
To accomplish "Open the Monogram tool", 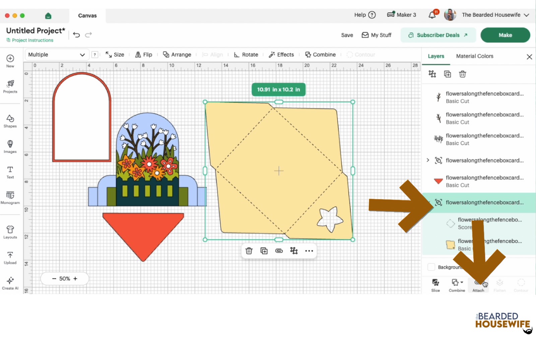I will point(10,198).
